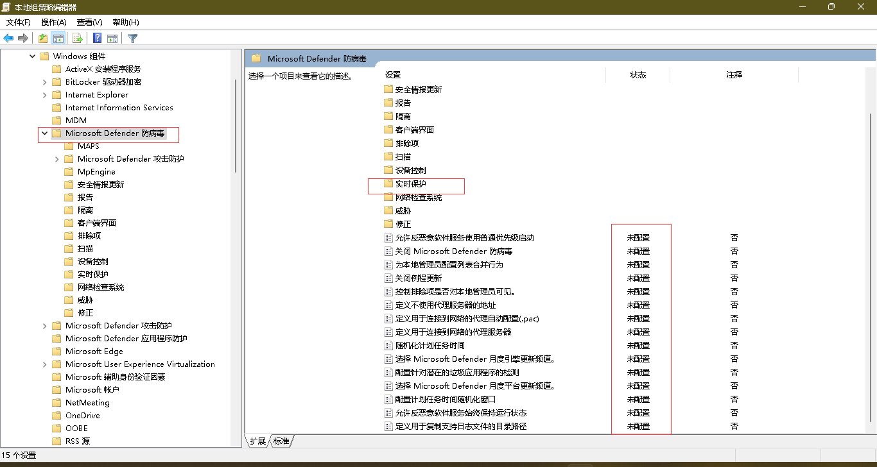Image resolution: width=877 pixels, height=467 pixels.
Task: Open the 帮助(H) menu
Action: pyautogui.click(x=125, y=22)
